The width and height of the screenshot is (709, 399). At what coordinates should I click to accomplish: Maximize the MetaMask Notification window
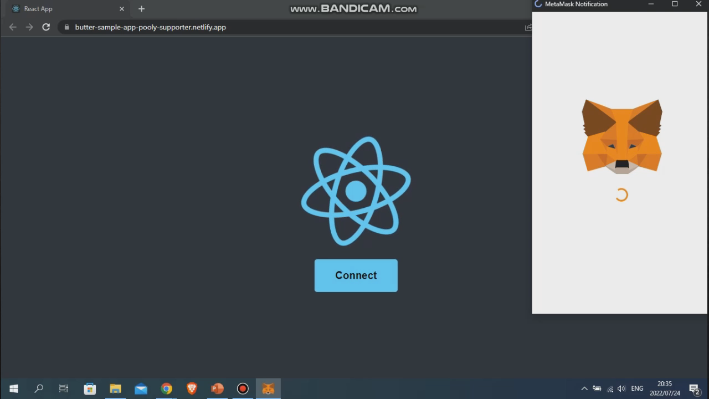(675, 4)
